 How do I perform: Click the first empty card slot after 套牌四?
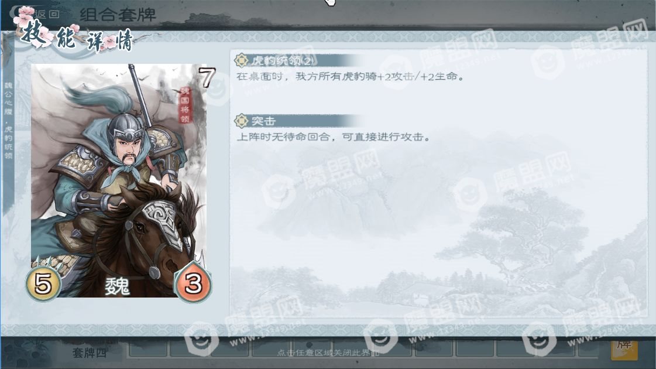pos(147,348)
